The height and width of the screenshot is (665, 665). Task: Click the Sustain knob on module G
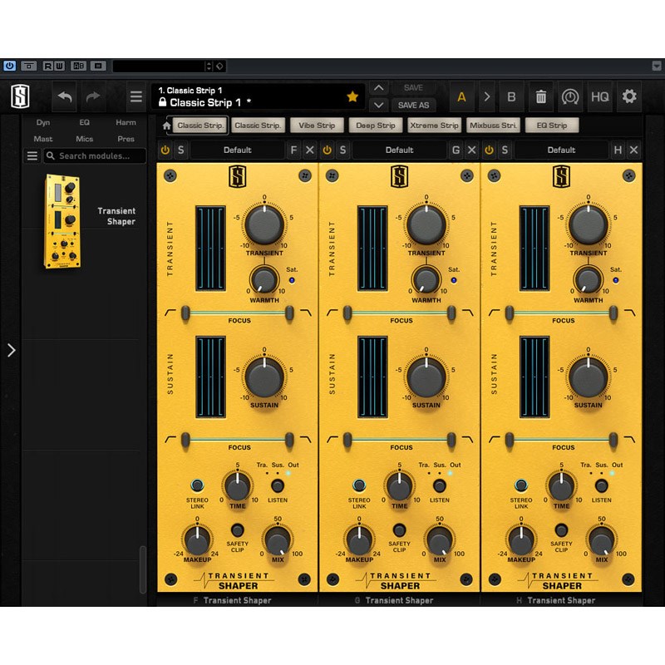[426, 377]
